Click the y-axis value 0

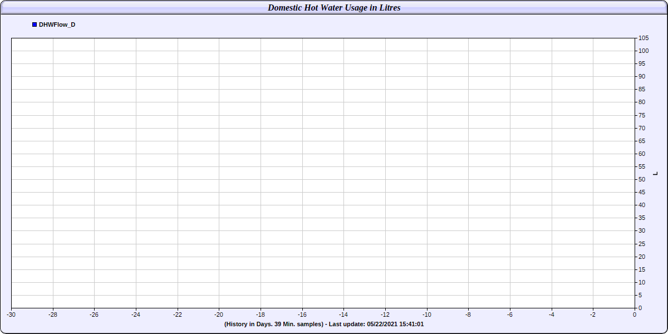click(x=640, y=308)
